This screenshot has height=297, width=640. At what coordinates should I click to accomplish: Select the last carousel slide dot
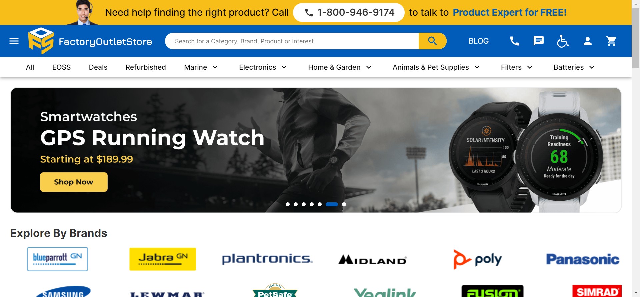[344, 204]
